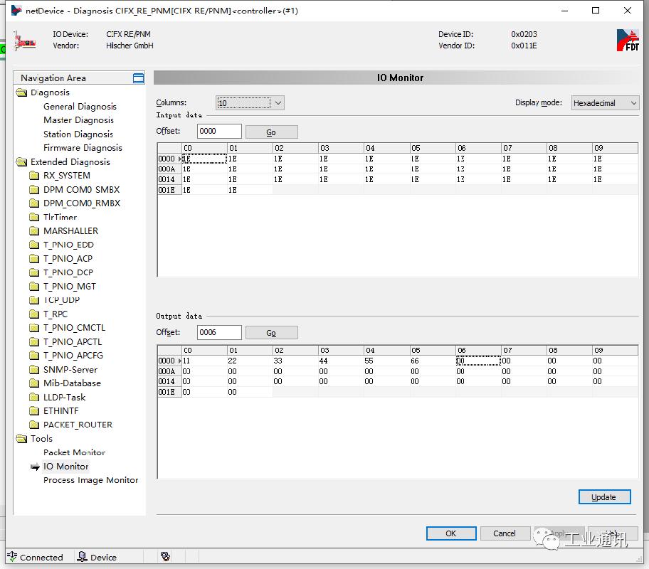Open Packet Monitor tool
This screenshot has height=569, width=649.
75,452
